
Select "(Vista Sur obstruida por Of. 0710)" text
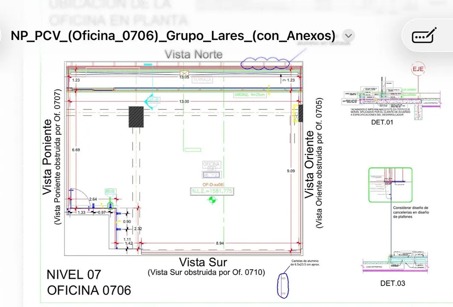(206, 272)
